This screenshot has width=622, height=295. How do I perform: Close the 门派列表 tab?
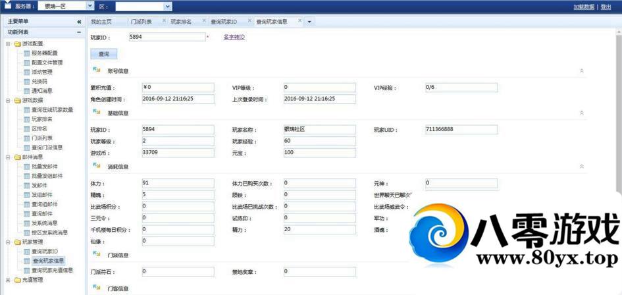[165, 20]
